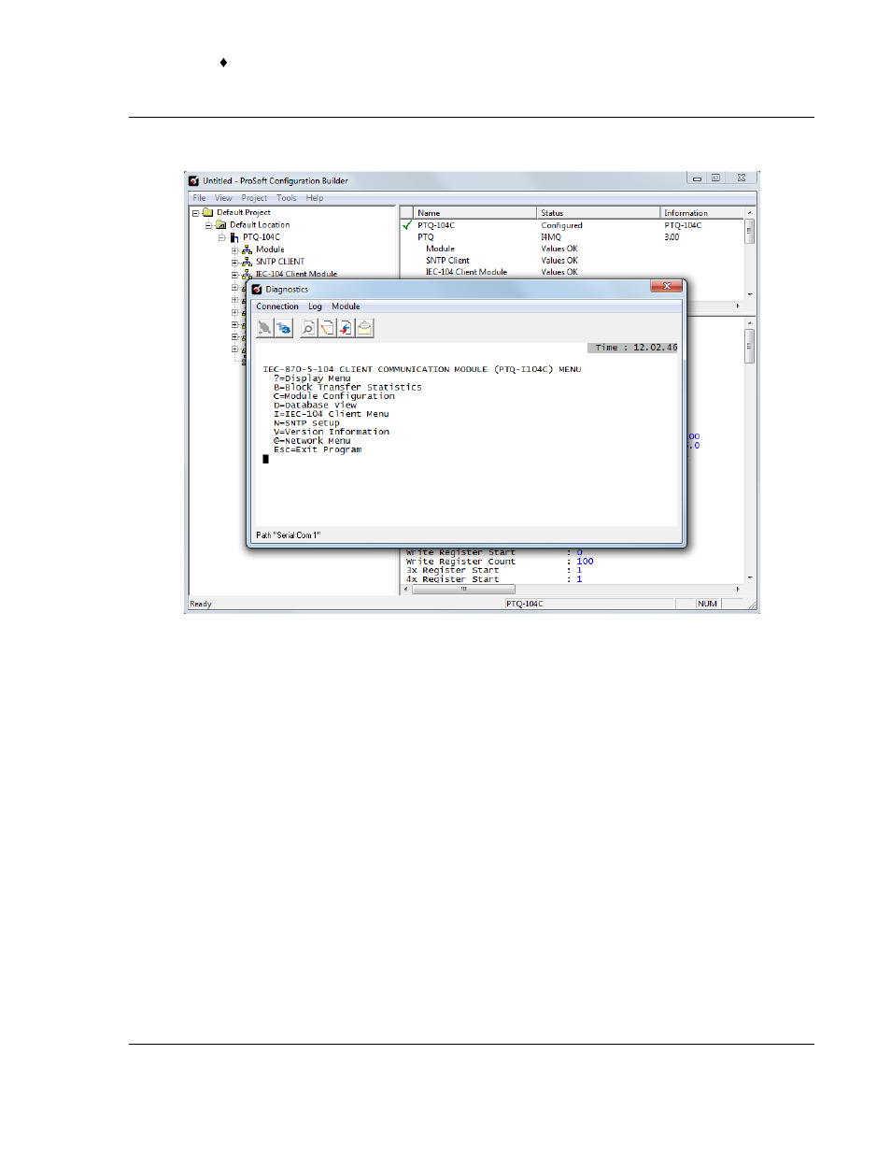Screen dimensions: 891x1154
Task: Click the page with red arrow toolbar icon
Action: [346, 328]
